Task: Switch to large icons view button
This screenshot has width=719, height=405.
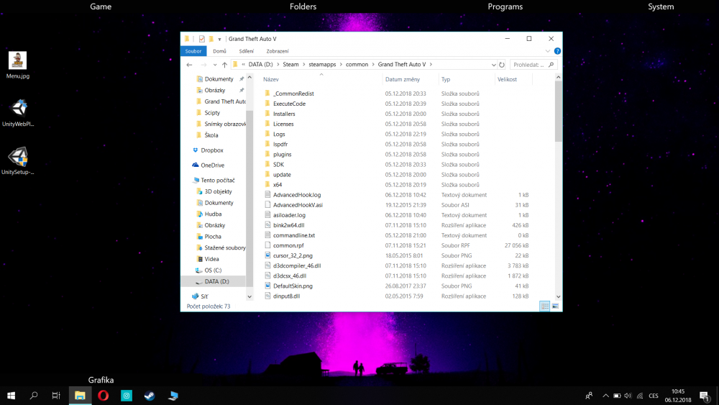Action: pyautogui.click(x=555, y=306)
